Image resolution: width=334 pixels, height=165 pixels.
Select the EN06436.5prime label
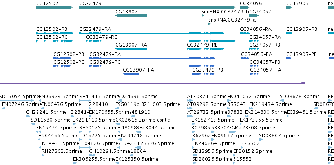pyautogui.click(x=61, y=104)
